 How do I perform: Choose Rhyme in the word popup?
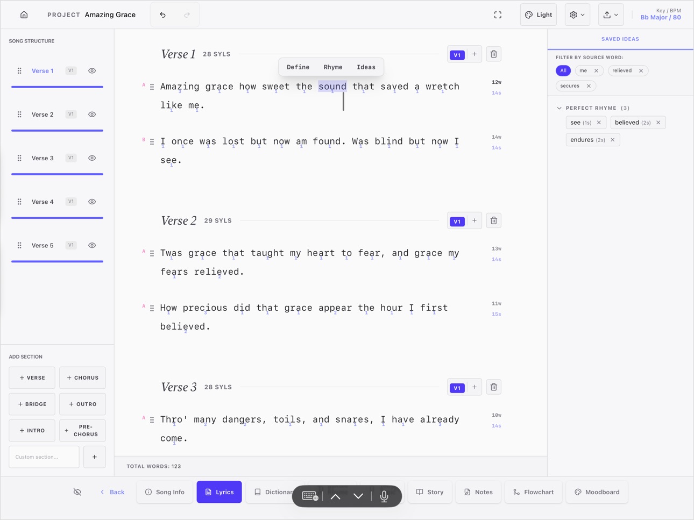pyautogui.click(x=333, y=67)
